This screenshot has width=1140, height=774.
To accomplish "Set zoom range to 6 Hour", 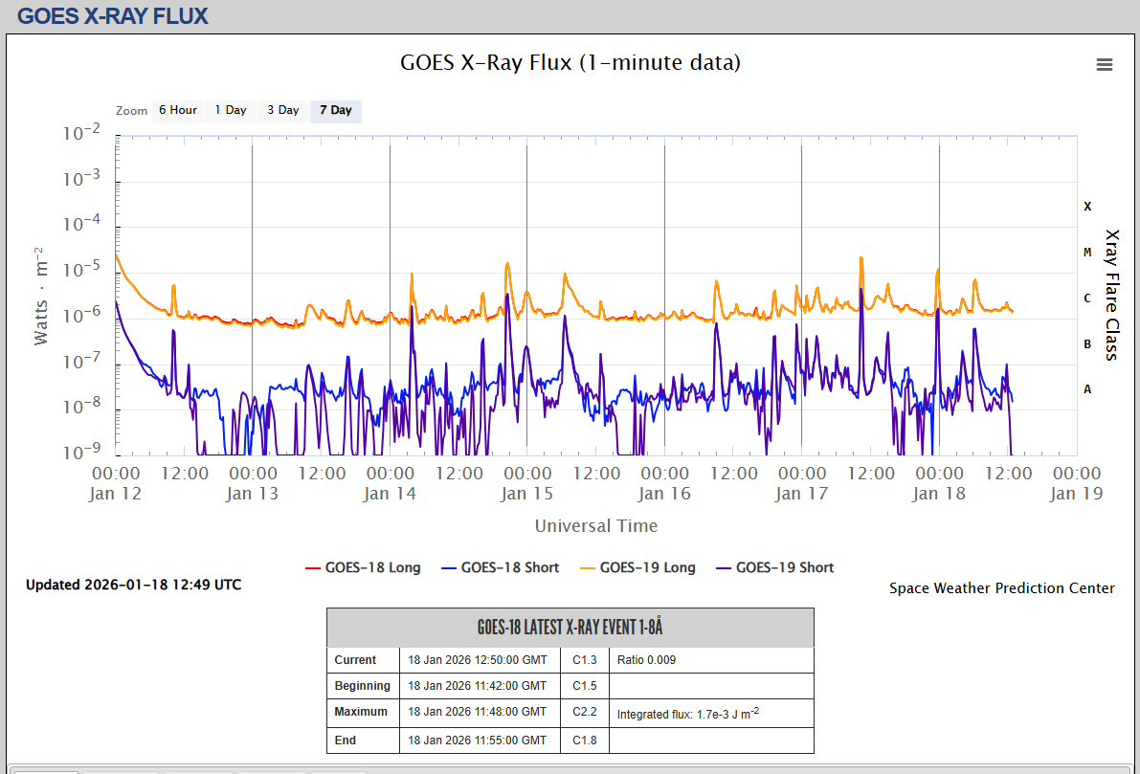I will 177,110.
